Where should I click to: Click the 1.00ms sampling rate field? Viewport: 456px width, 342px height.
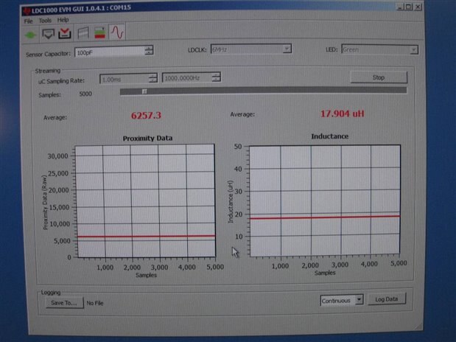click(x=124, y=79)
